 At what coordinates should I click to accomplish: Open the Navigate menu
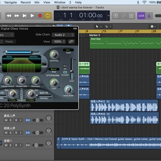coord(11,3)
